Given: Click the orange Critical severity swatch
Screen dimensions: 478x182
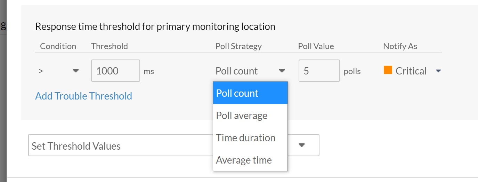Looking at the screenshot, I should (388, 70).
